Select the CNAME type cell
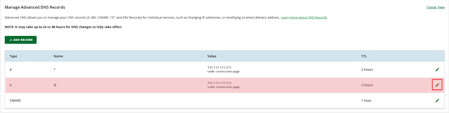 [x=15, y=100]
